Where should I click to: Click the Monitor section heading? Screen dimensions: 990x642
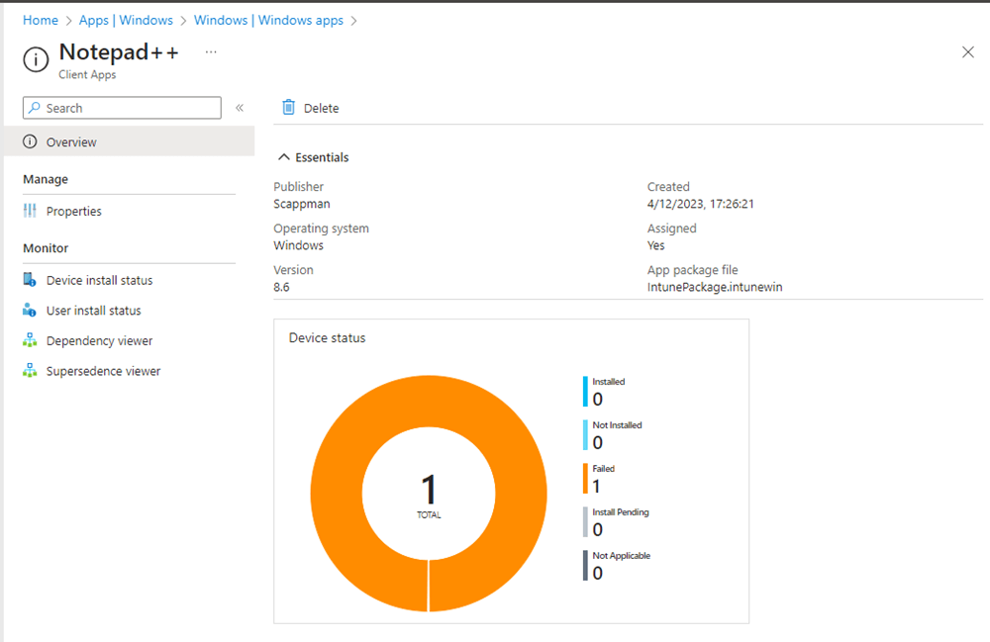pyautogui.click(x=46, y=248)
